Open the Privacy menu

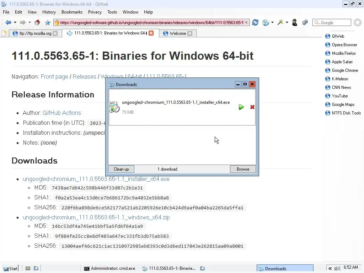pos(95,12)
